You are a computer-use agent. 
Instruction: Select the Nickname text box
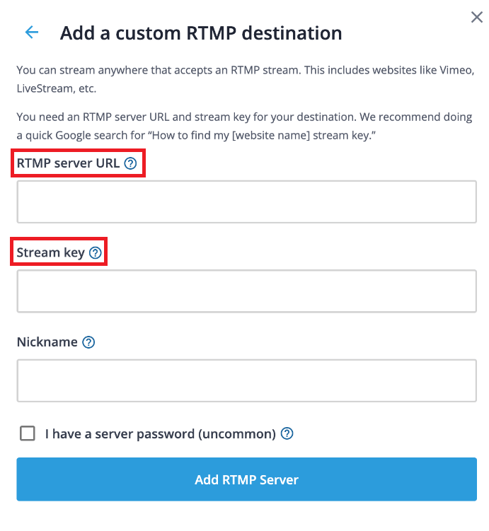(x=247, y=380)
